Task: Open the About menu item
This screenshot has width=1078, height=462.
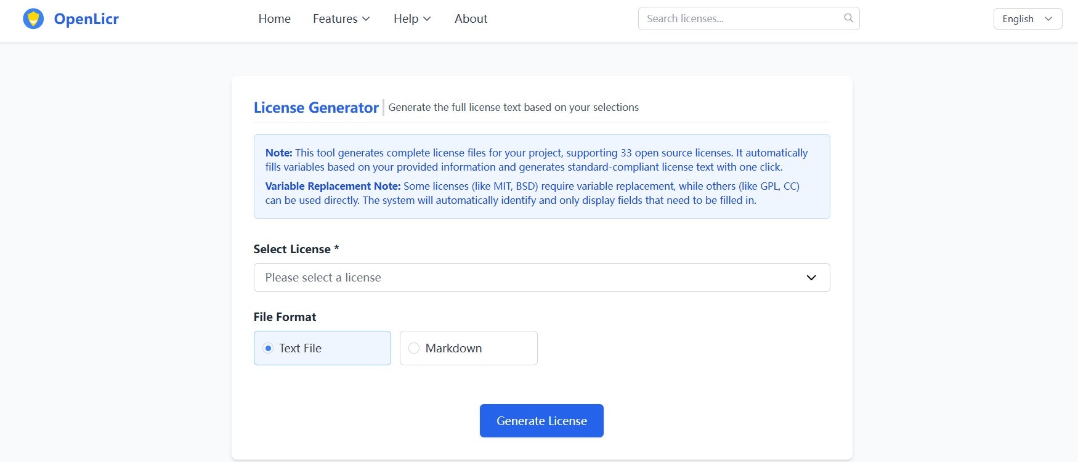Action: pos(471,19)
